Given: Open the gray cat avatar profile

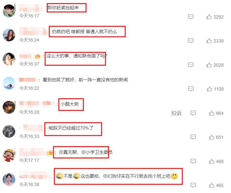Looking at the screenshot, I should [9, 131].
